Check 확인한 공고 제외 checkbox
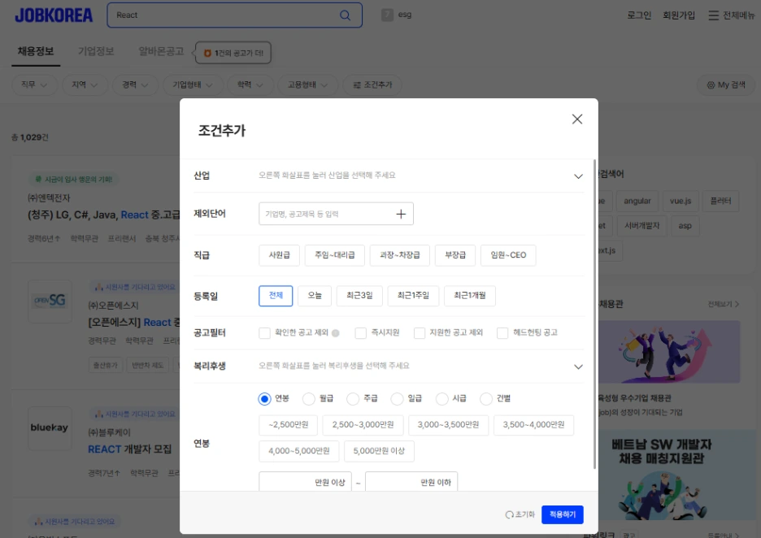 tap(264, 332)
